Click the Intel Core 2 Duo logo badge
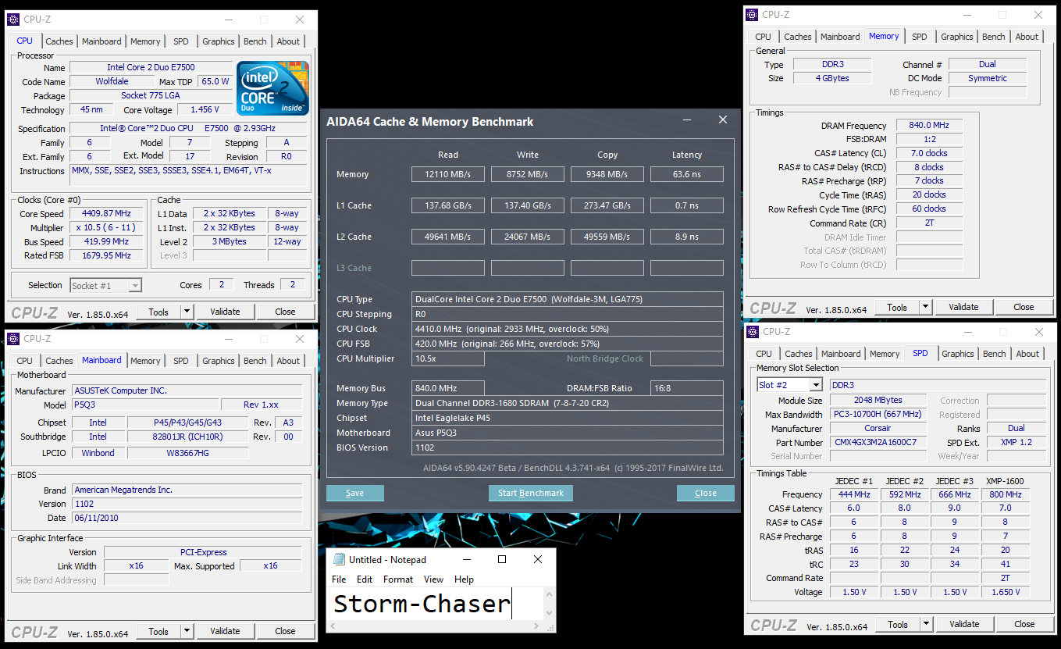This screenshot has width=1061, height=649. pyautogui.click(x=273, y=88)
